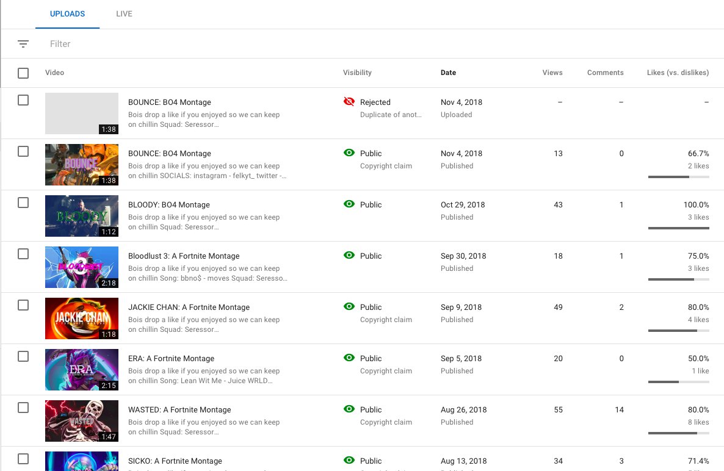
Task: Click Copyright claim for WASTED video
Action: (386, 422)
